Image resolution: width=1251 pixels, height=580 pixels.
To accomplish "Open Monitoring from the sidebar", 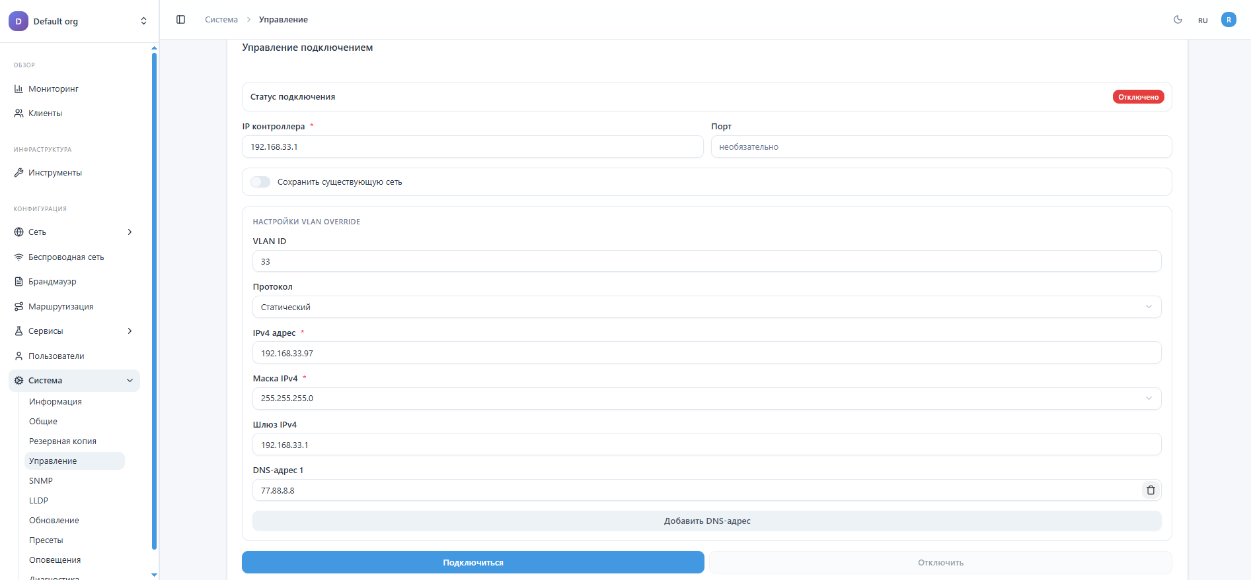I will coord(54,89).
